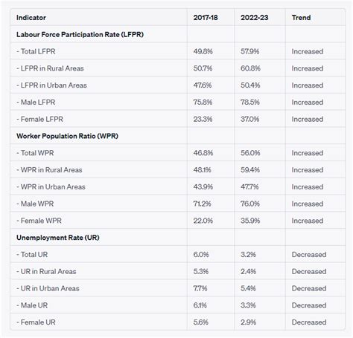Select the 35.9% Female WPR value
This screenshot has width=353, height=338.
[250, 221]
